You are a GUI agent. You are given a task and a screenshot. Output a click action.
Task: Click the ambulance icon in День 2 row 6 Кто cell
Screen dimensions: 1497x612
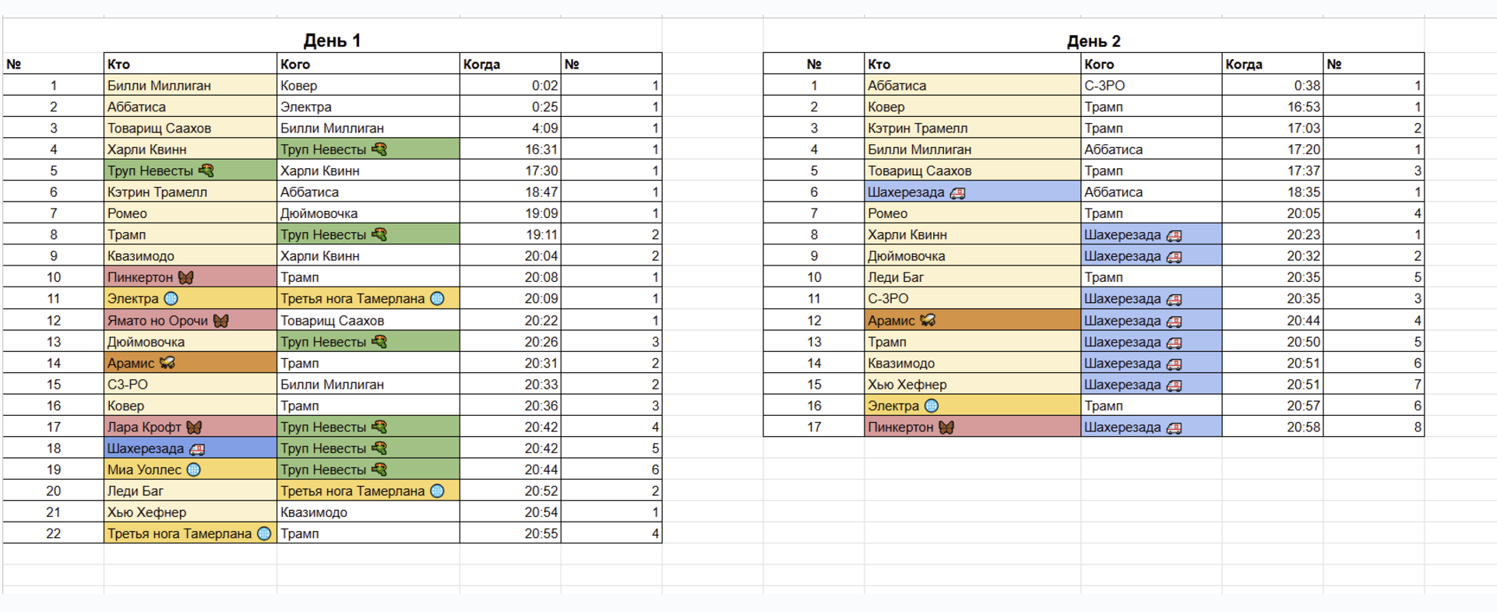(957, 193)
